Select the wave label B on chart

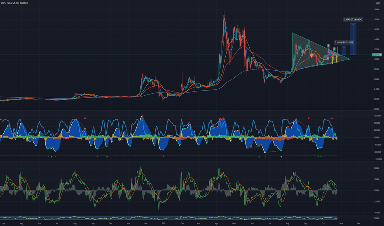click(328, 46)
